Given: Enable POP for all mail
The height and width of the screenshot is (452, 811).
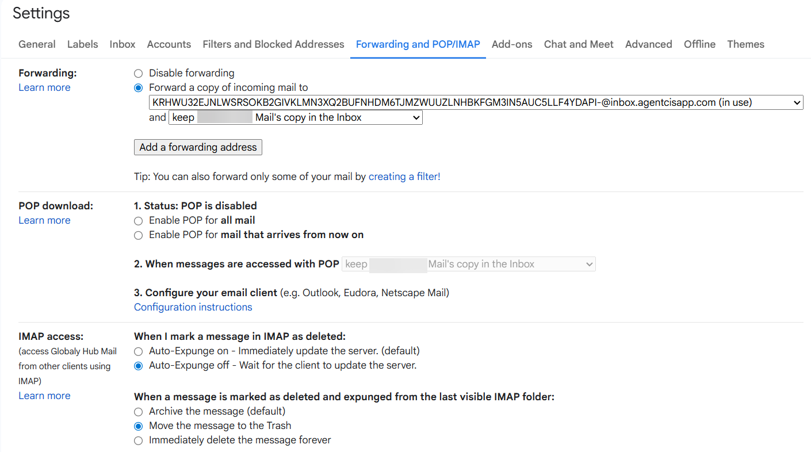Looking at the screenshot, I should (138, 221).
